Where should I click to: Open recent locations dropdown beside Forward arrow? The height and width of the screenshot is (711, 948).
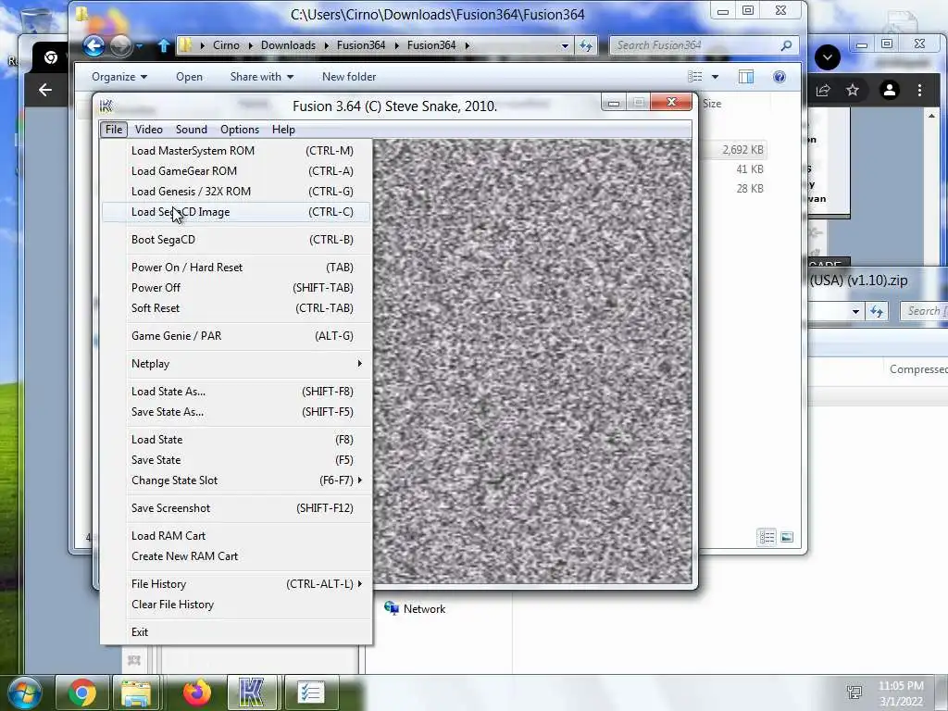140,45
